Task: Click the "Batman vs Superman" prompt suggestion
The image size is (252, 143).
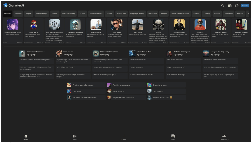Action: point(146,59)
